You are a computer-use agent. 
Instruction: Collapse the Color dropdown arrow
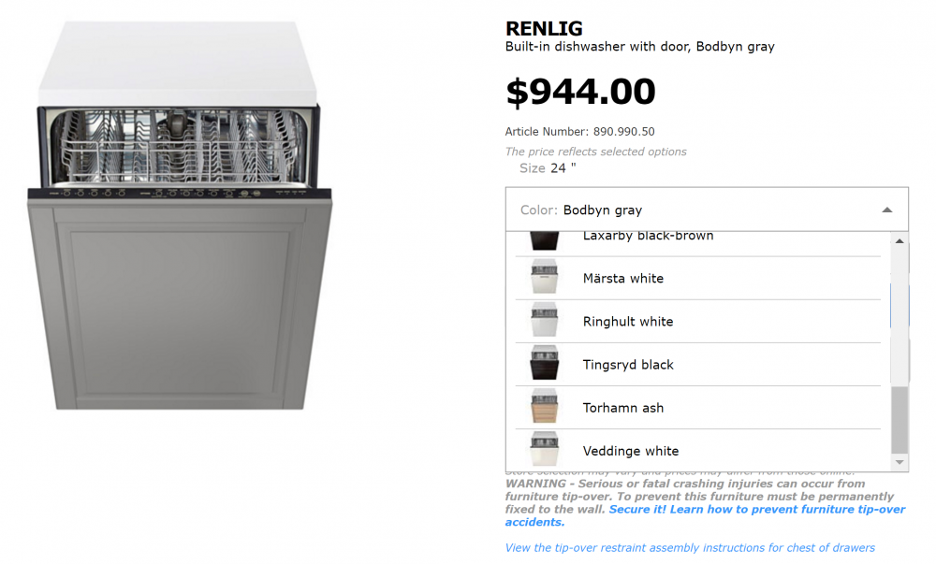[887, 210]
